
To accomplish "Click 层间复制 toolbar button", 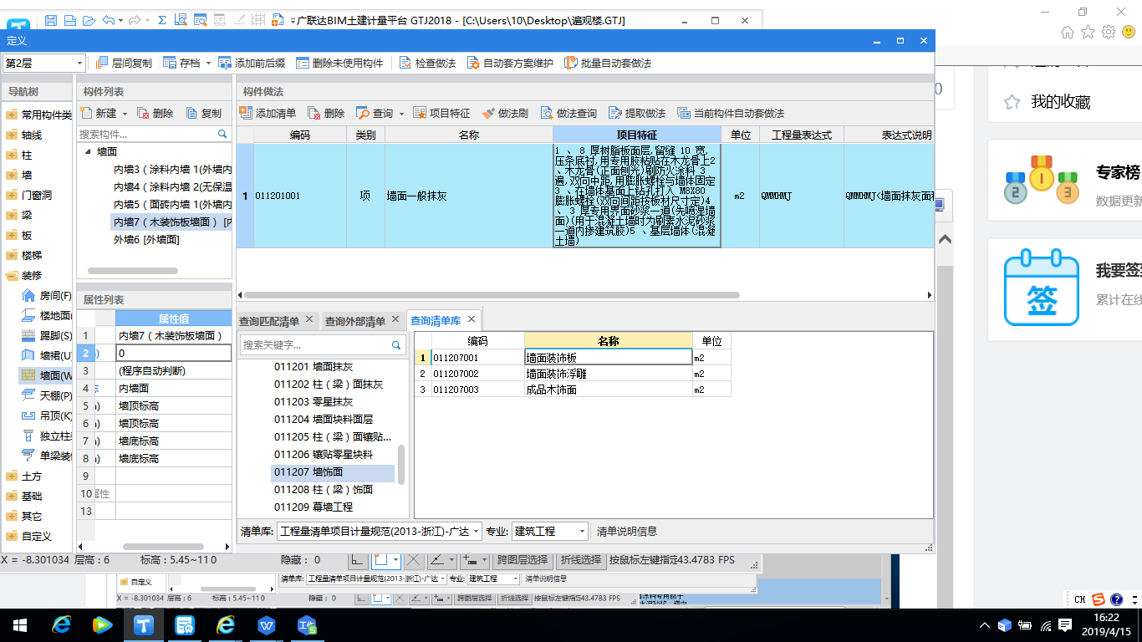I will 125,63.
